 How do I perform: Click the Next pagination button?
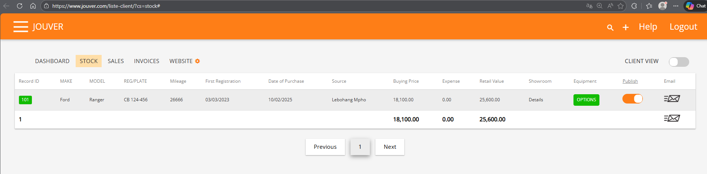click(x=389, y=147)
